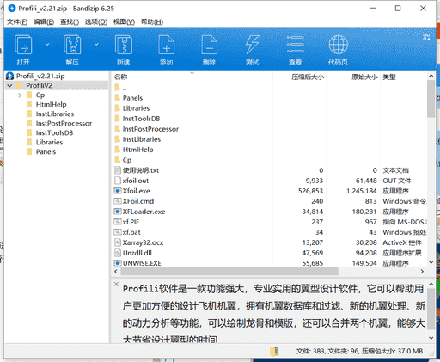
Task: Click the 使用说明.txt file icon
Action: (x=118, y=170)
